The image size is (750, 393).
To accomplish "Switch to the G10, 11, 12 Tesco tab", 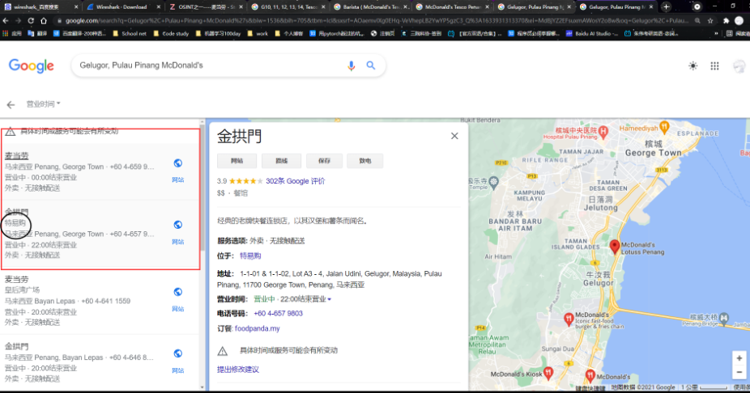I will (x=288, y=7).
